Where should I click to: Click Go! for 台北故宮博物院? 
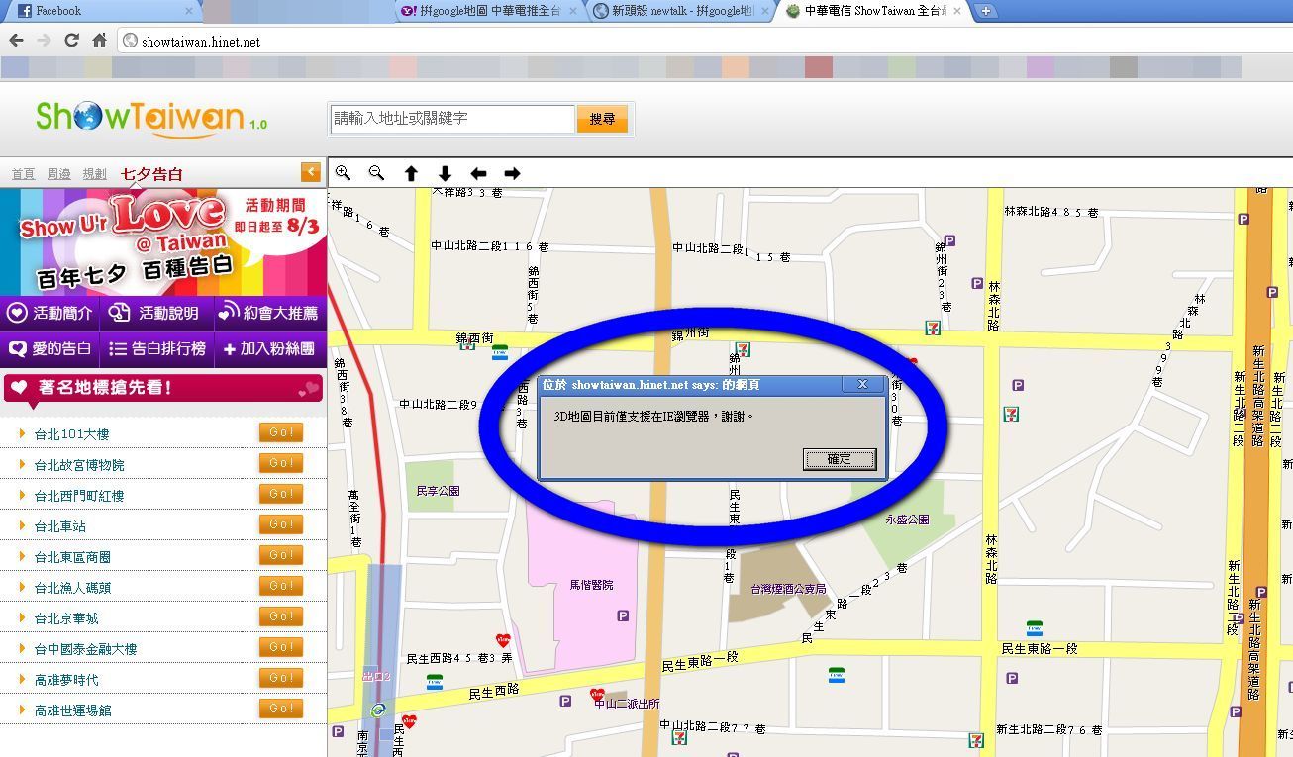[281, 463]
